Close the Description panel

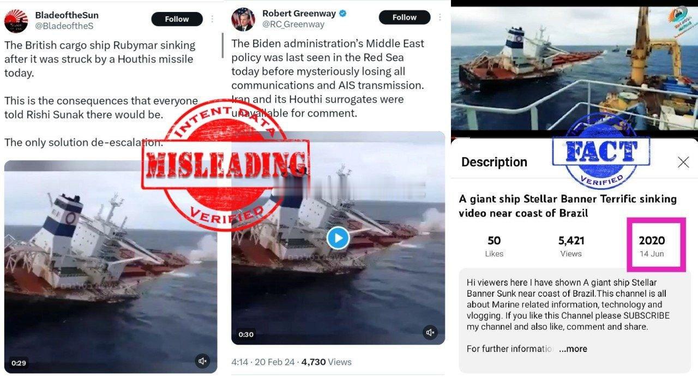(x=683, y=162)
